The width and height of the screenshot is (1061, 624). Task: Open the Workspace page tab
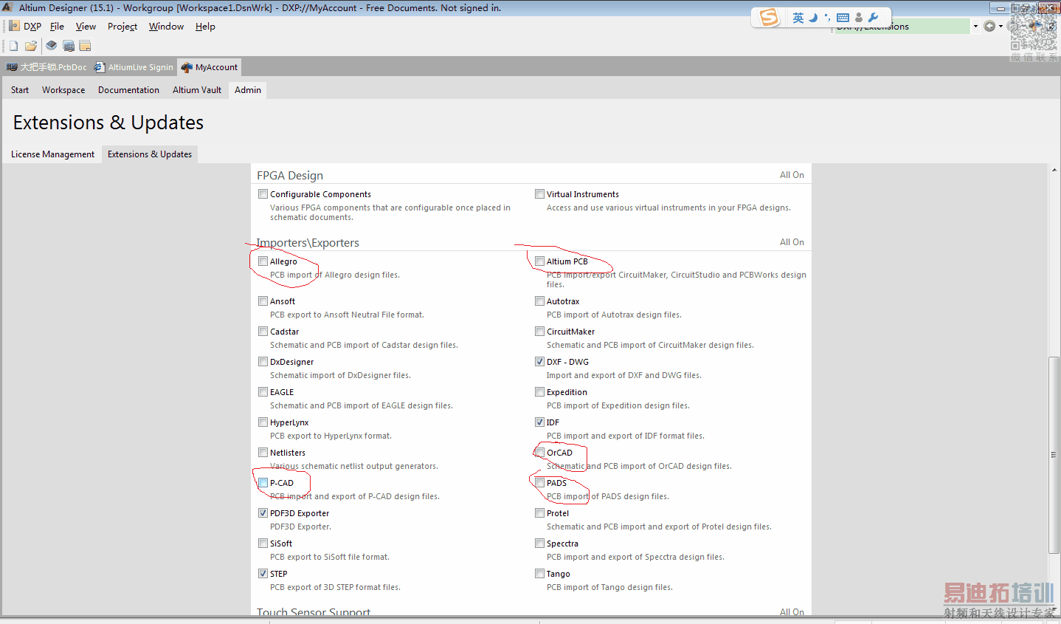click(63, 90)
